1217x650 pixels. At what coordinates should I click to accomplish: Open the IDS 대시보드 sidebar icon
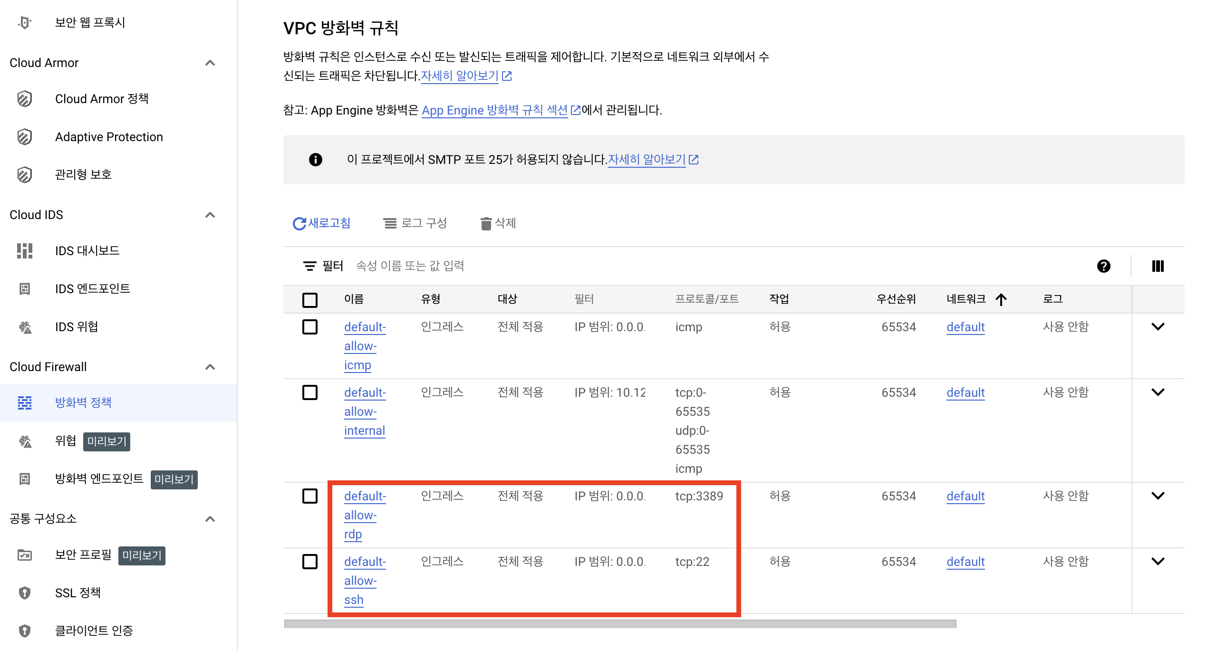(x=25, y=251)
